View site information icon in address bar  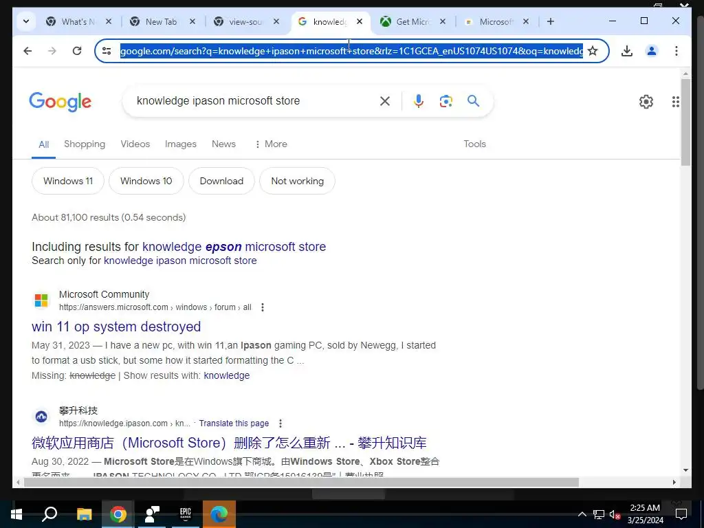[107, 51]
